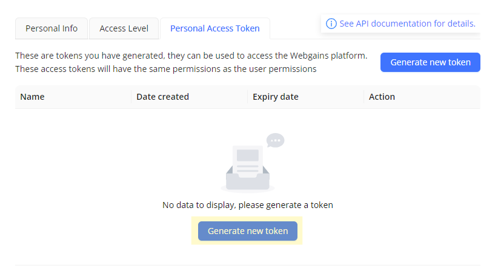Click the divider between Expiry date and Action
Viewport: 498px width, 280px height.
tap(364, 97)
